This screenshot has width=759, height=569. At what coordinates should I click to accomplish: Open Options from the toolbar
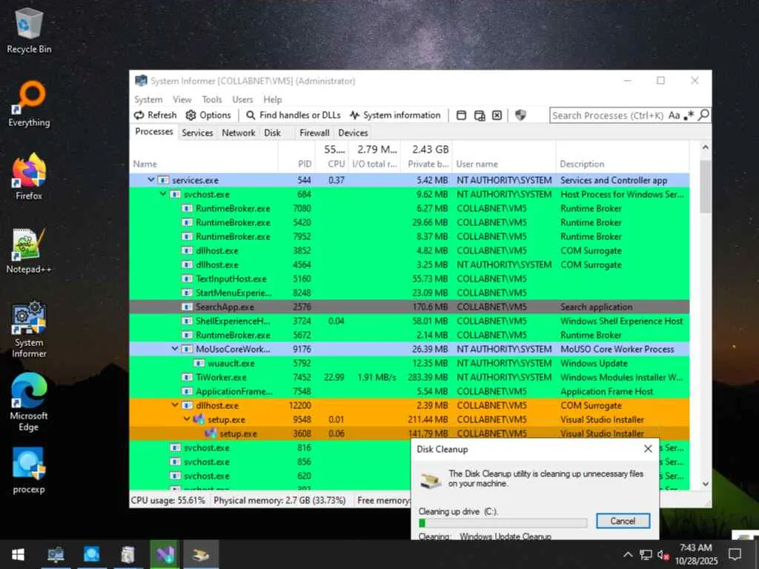(208, 115)
